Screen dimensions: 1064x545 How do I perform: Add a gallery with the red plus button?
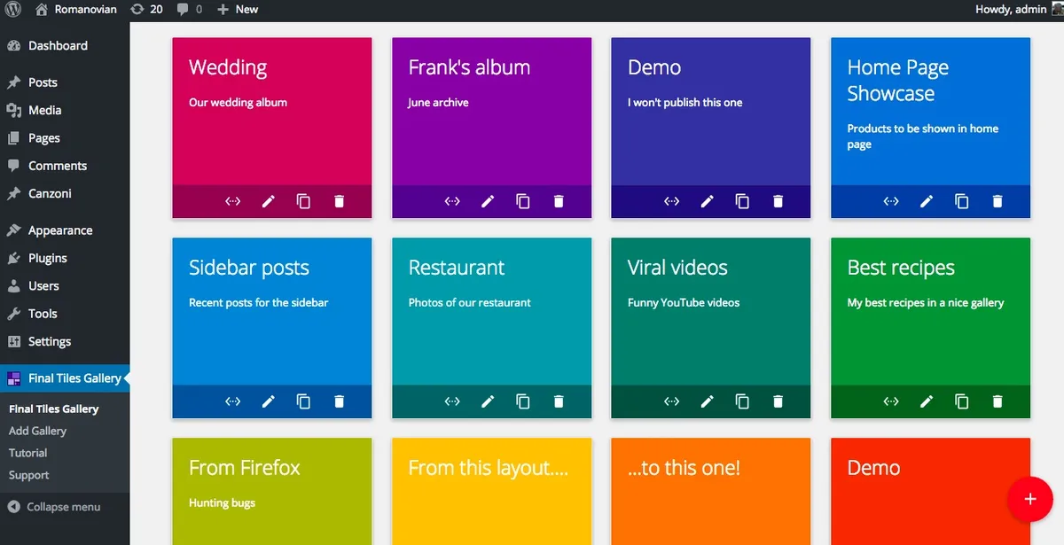pyautogui.click(x=1029, y=499)
